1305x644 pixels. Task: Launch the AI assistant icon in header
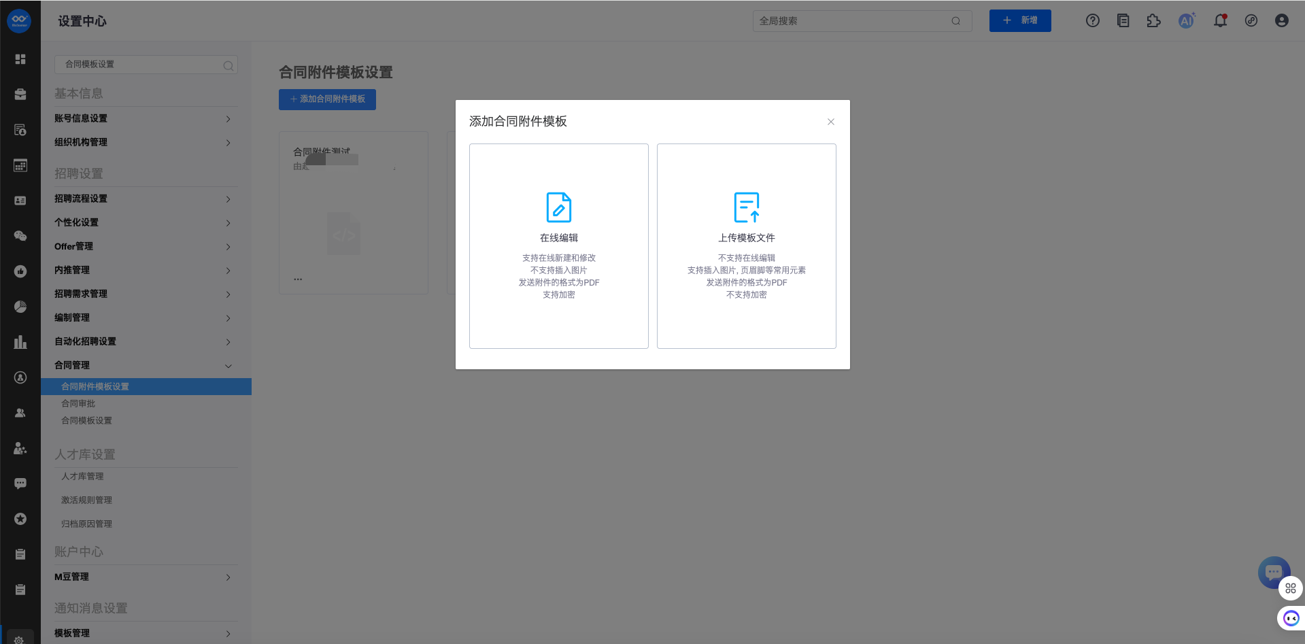click(x=1187, y=20)
